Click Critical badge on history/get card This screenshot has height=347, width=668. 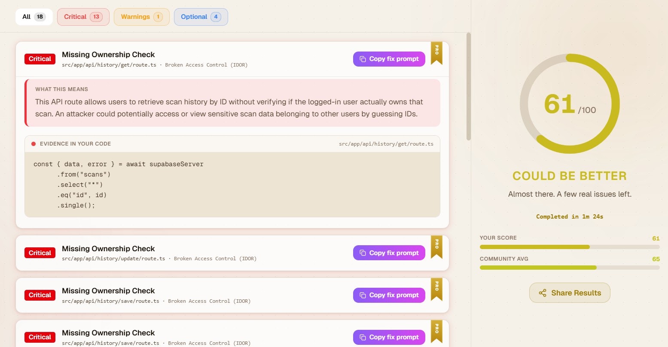pyautogui.click(x=40, y=59)
